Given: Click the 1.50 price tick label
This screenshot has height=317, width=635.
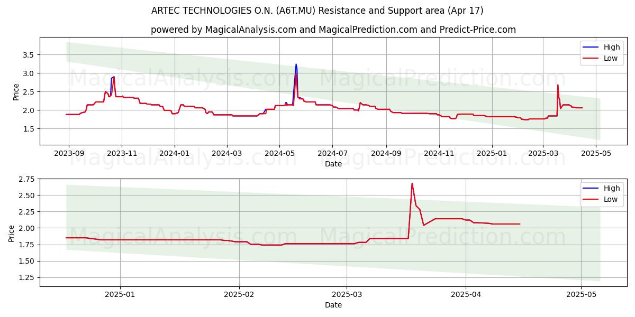Looking at the screenshot, I should [26, 261].
